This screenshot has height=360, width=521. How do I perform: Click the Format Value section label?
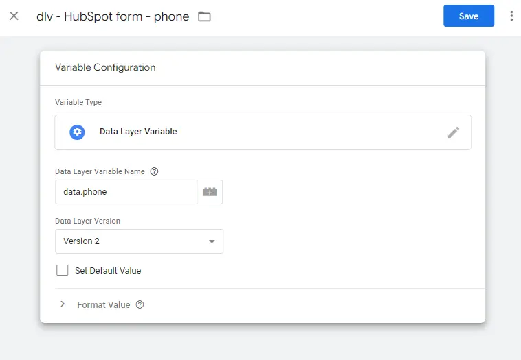tap(103, 304)
